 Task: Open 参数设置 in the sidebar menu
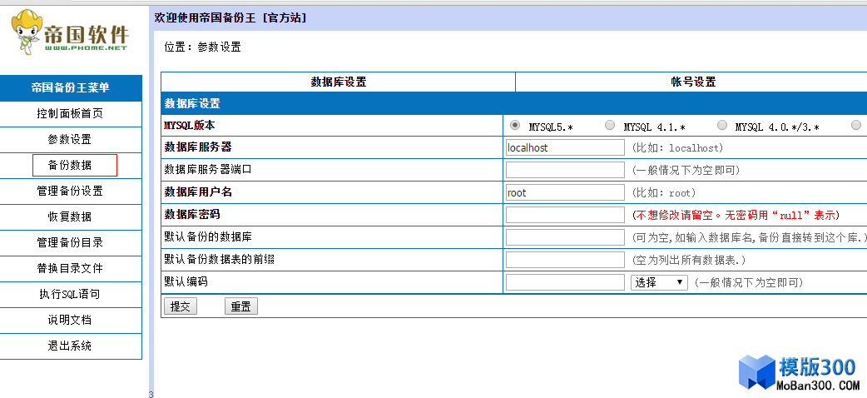[70, 140]
